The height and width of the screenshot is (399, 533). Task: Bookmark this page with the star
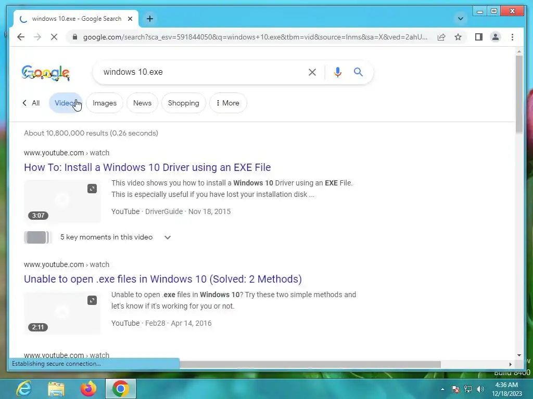coord(458,37)
